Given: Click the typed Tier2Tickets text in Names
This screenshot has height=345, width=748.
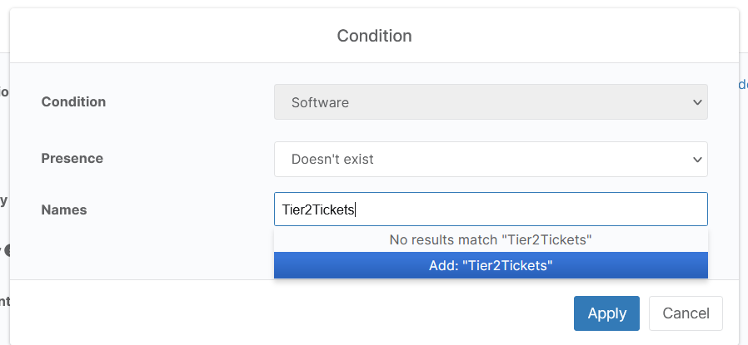Looking at the screenshot, I should tap(317, 209).
